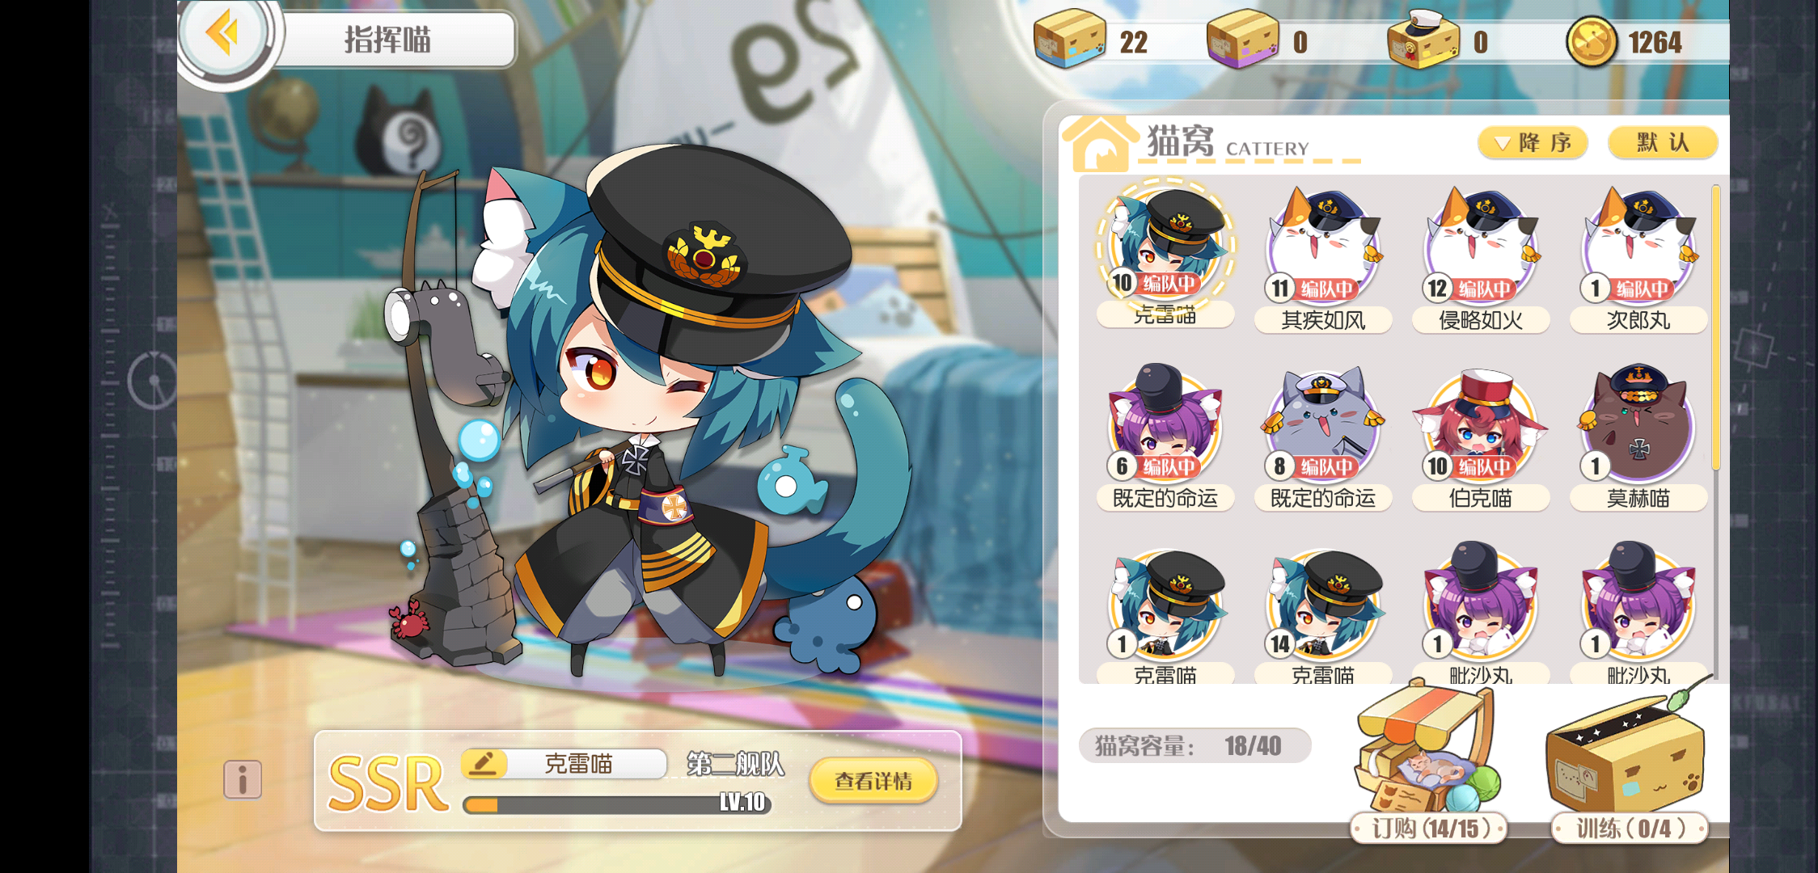Open the info icon panel
The image size is (1818, 873).
[243, 779]
